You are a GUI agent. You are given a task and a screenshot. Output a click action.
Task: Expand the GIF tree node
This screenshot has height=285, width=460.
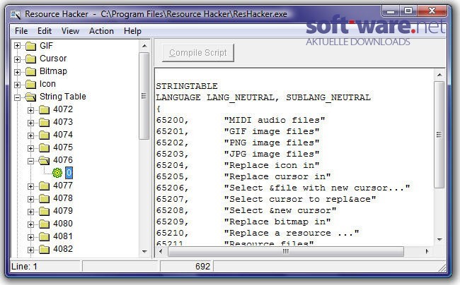(17, 46)
